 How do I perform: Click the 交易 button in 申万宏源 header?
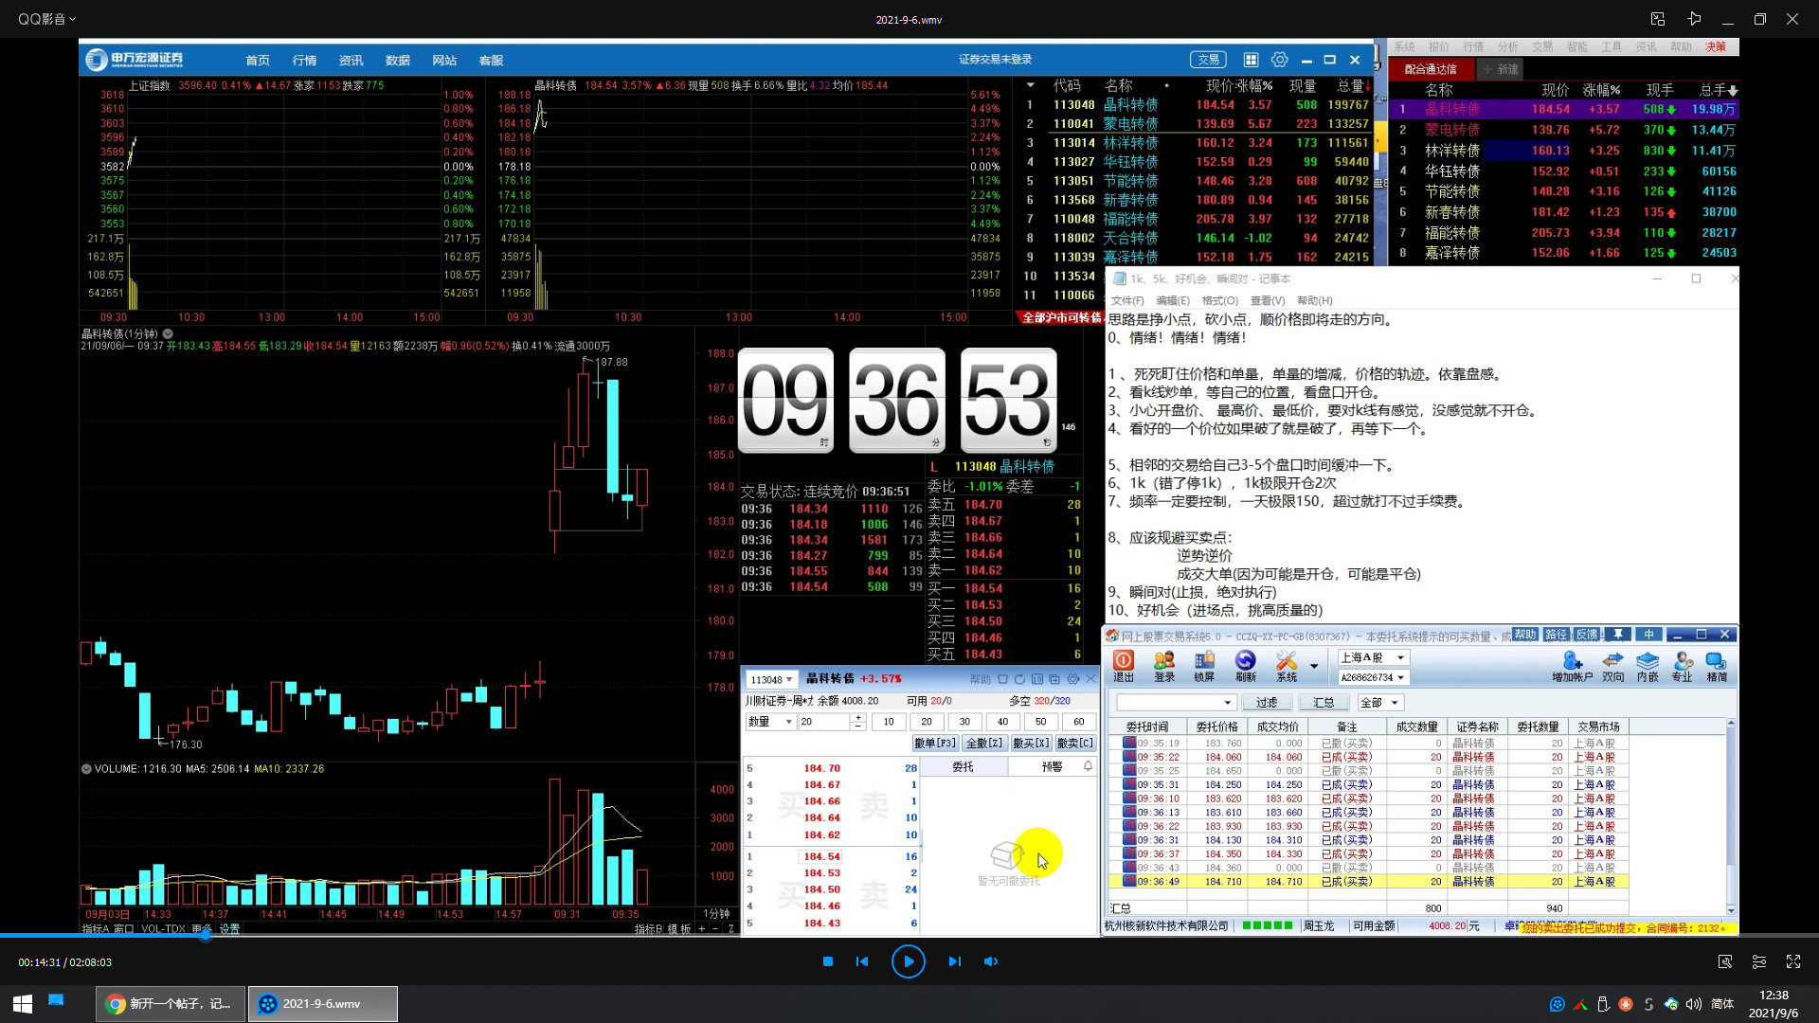point(1209,60)
